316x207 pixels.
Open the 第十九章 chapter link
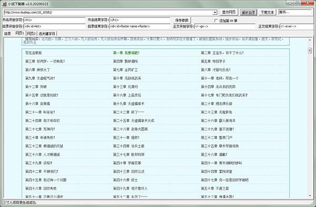[129, 104]
